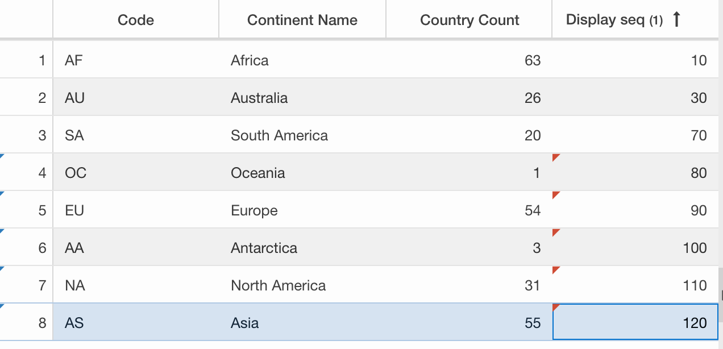Image resolution: width=723 pixels, height=349 pixels.
Task: Click the red-flagged cell with value 80
Action: click(635, 172)
